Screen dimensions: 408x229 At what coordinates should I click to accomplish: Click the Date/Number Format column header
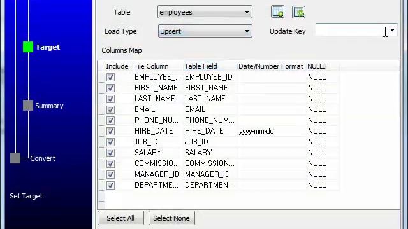(271, 66)
